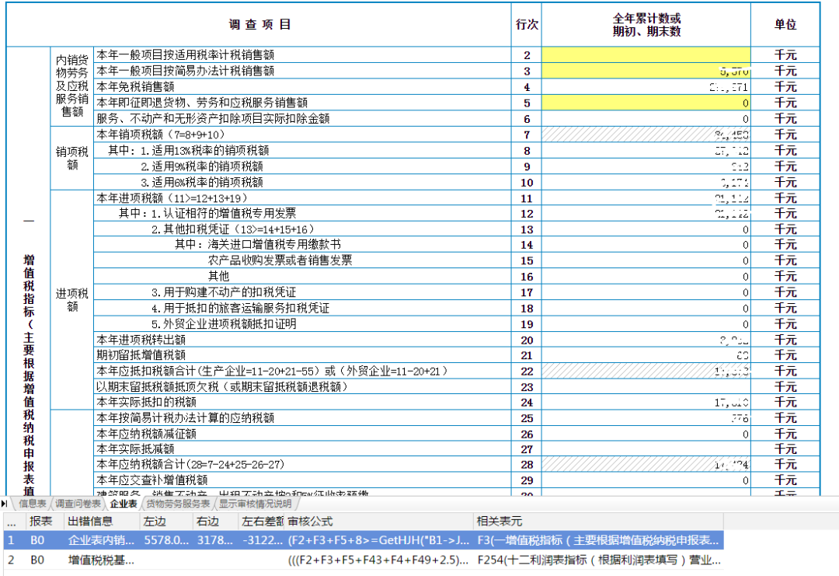Click the value cell for 期初留抵增值税额 row 21
The height and width of the screenshot is (576, 839).
click(x=645, y=355)
